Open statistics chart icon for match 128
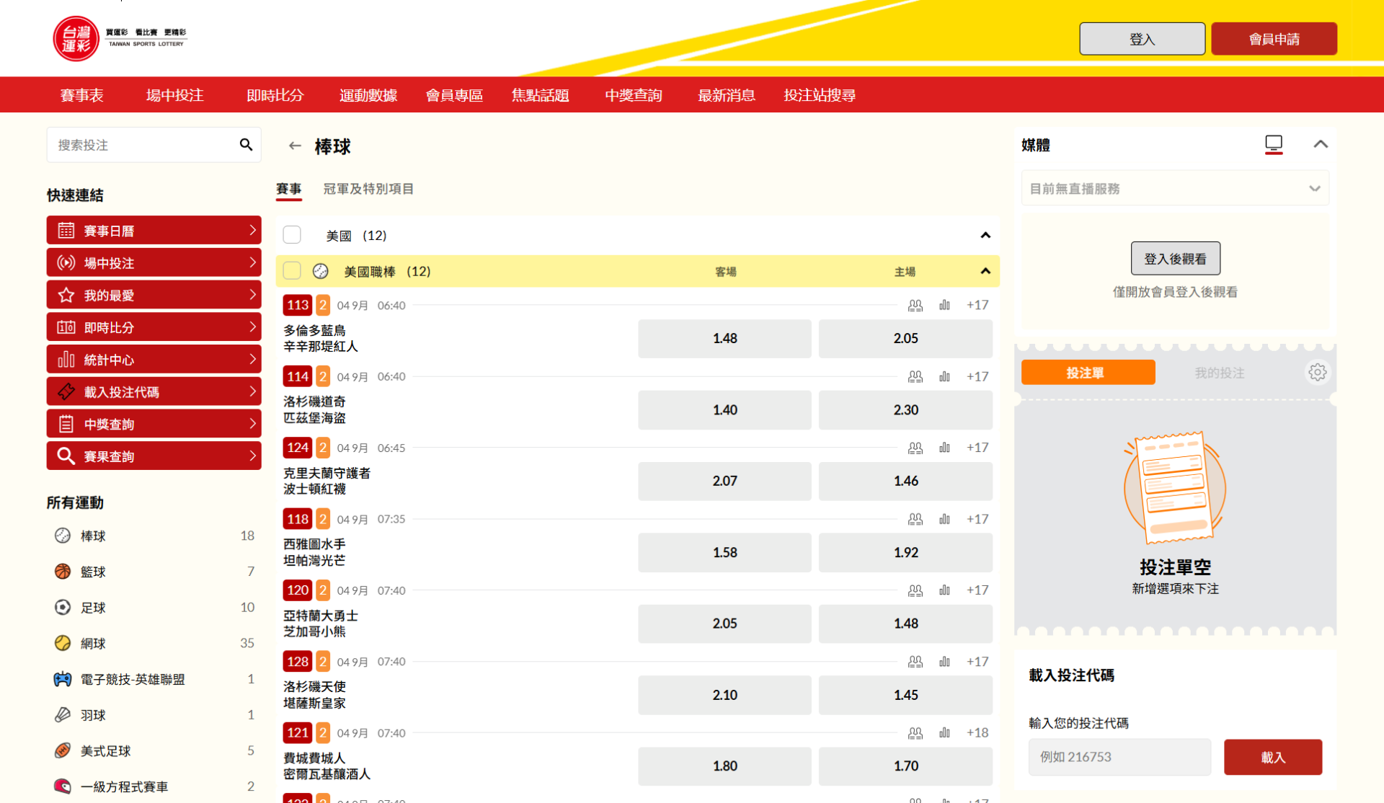 944,662
